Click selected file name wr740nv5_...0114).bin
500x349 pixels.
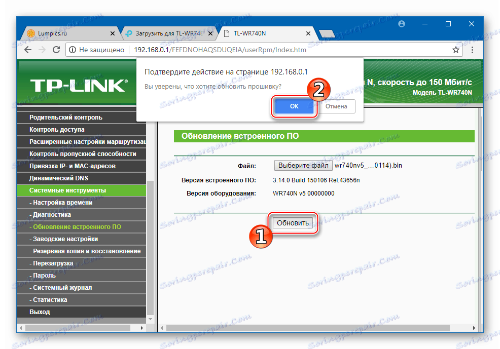pyautogui.click(x=368, y=165)
